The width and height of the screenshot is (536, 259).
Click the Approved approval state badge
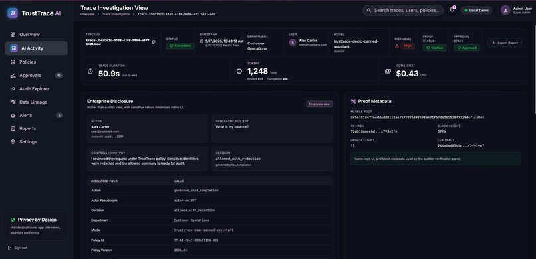pyautogui.click(x=467, y=48)
